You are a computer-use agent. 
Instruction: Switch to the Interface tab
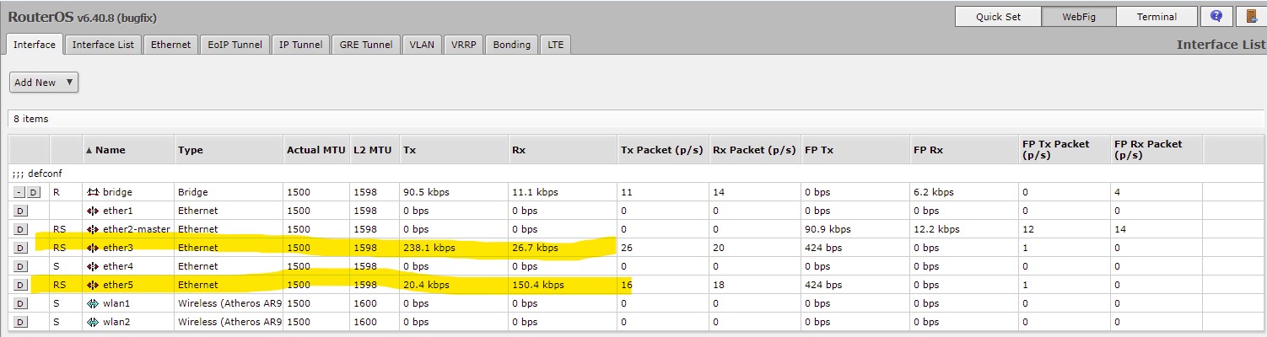pos(35,45)
